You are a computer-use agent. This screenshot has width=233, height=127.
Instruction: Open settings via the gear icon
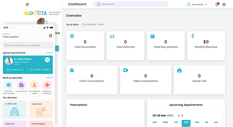(224, 5)
